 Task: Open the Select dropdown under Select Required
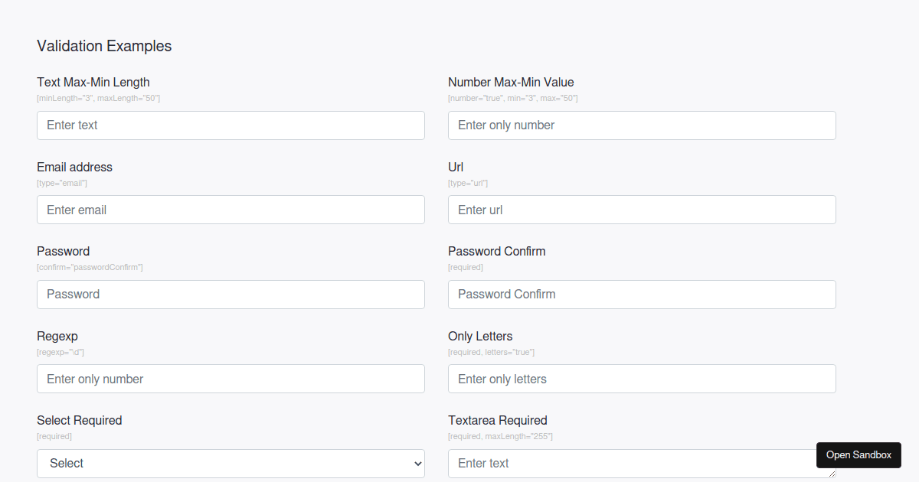(230, 463)
